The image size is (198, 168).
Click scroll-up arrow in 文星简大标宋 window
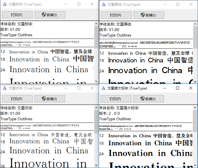pos(195,108)
